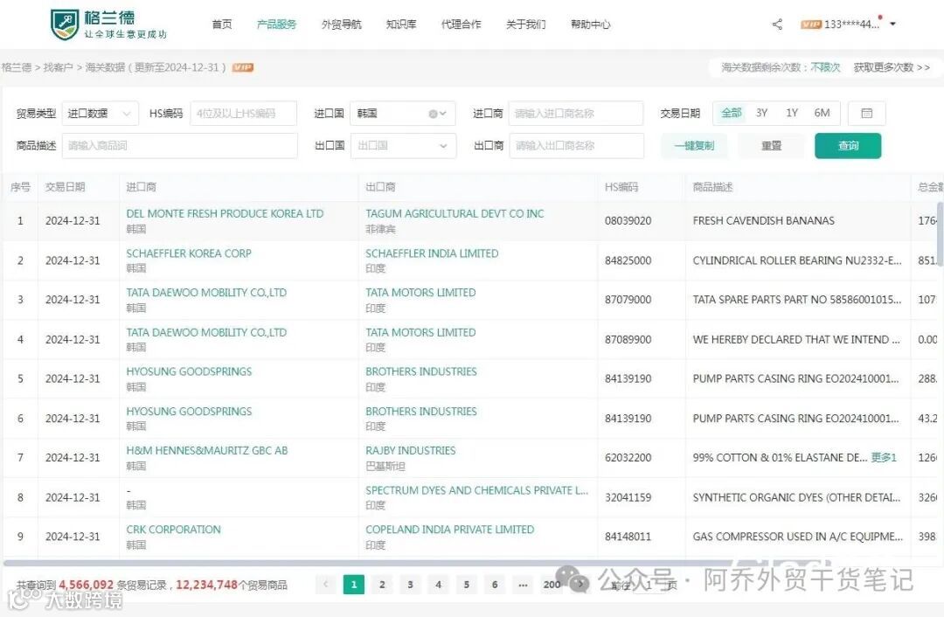944x617 pixels.
Task: Focus the 进口商 name input field
Action: [576, 113]
